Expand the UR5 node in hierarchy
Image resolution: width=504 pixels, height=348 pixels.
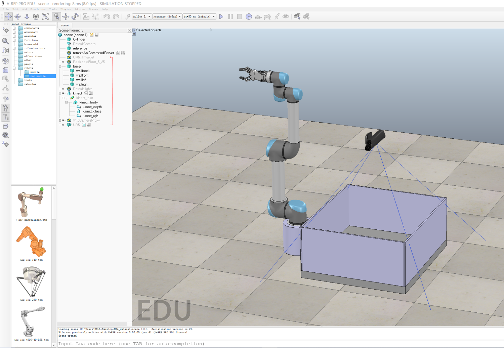click(x=60, y=125)
